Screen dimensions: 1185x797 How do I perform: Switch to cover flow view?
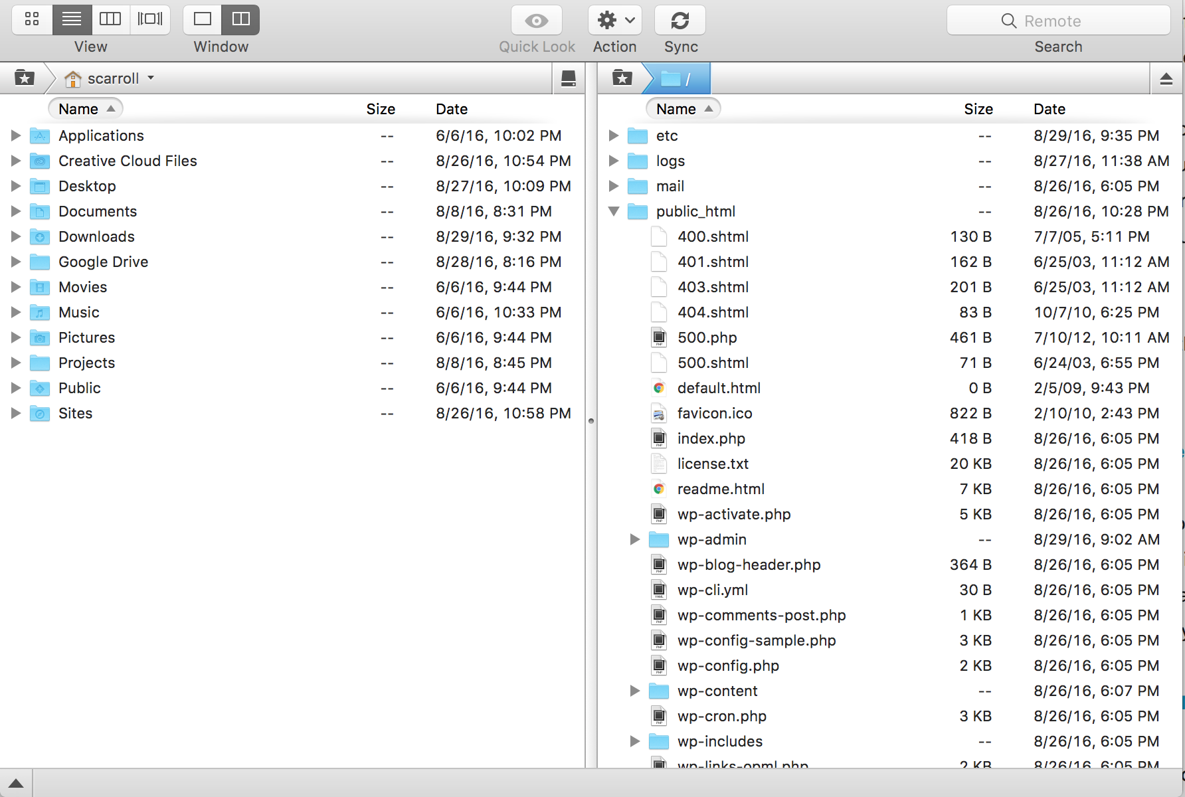coord(150,19)
